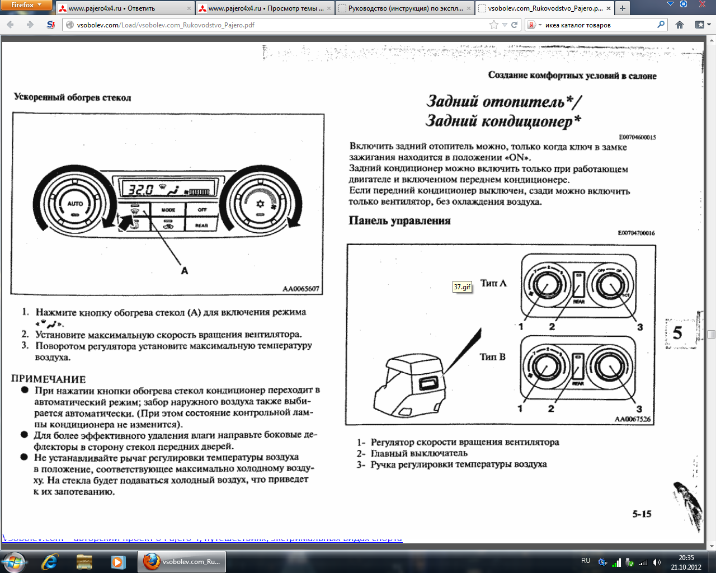Open a new tab with the plus button
The image size is (716, 573).
coord(622,8)
